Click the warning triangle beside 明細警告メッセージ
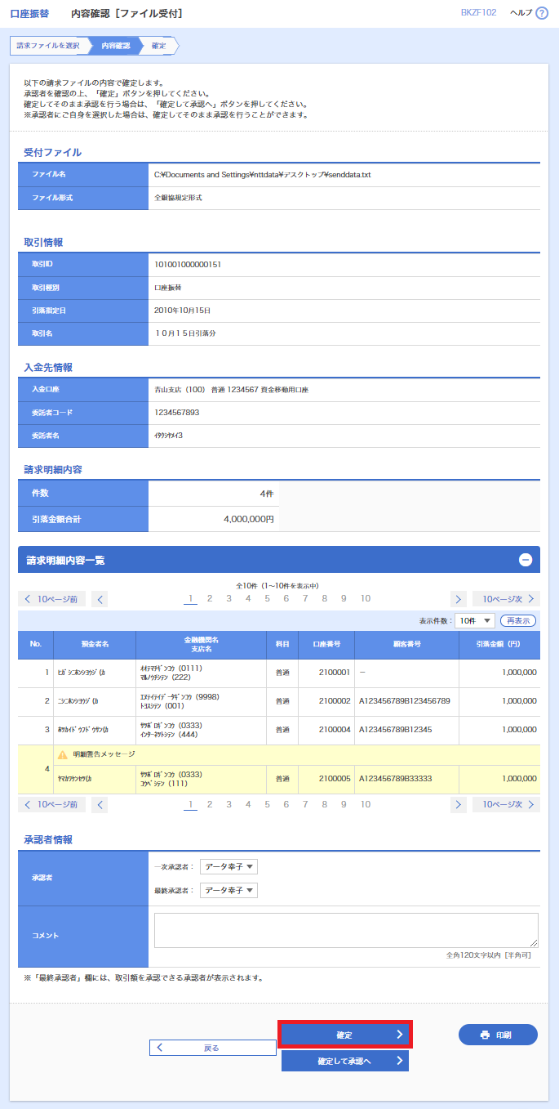The height and width of the screenshot is (1109, 559). (63, 753)
